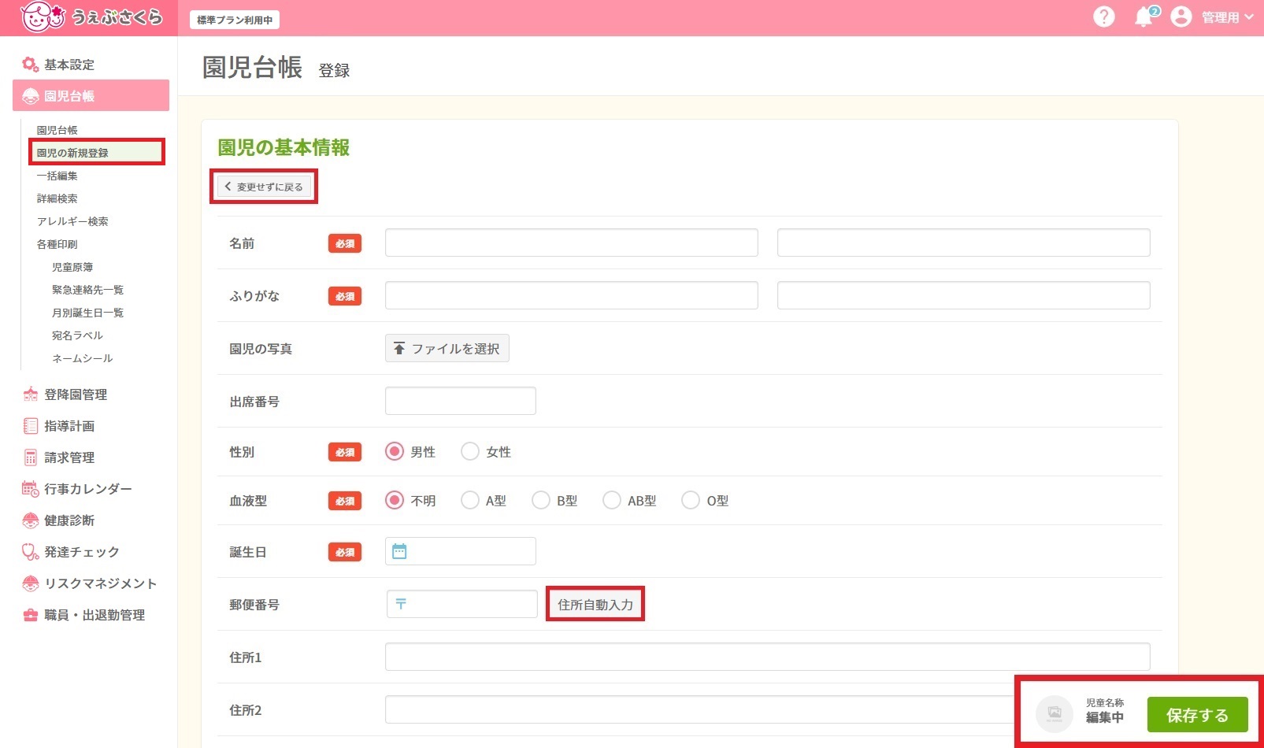
Task: Open notifications bell icon
Action: (1144, 17)
